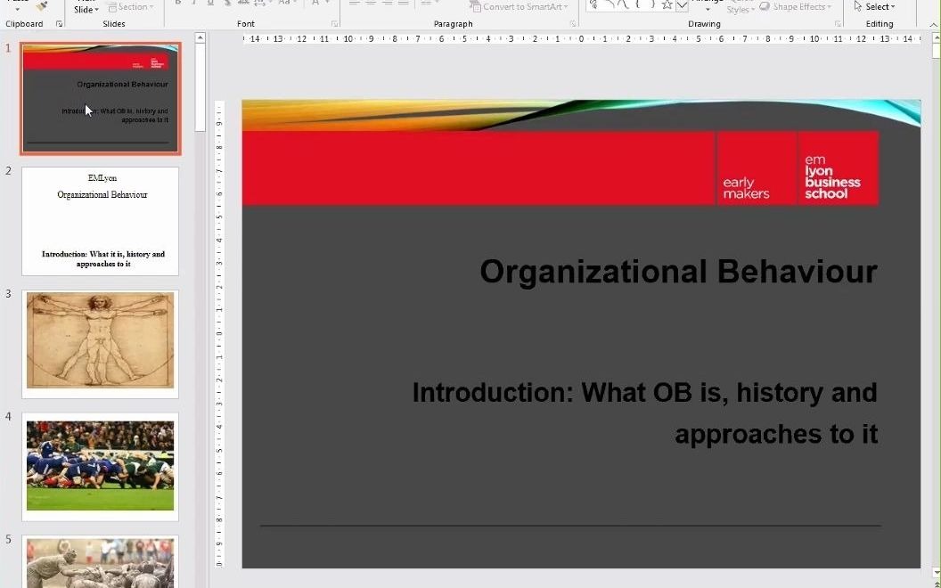Select the Vitruvian Man slide thumbnail
This screenshot has height=588, width=941.
coord(100,342)
